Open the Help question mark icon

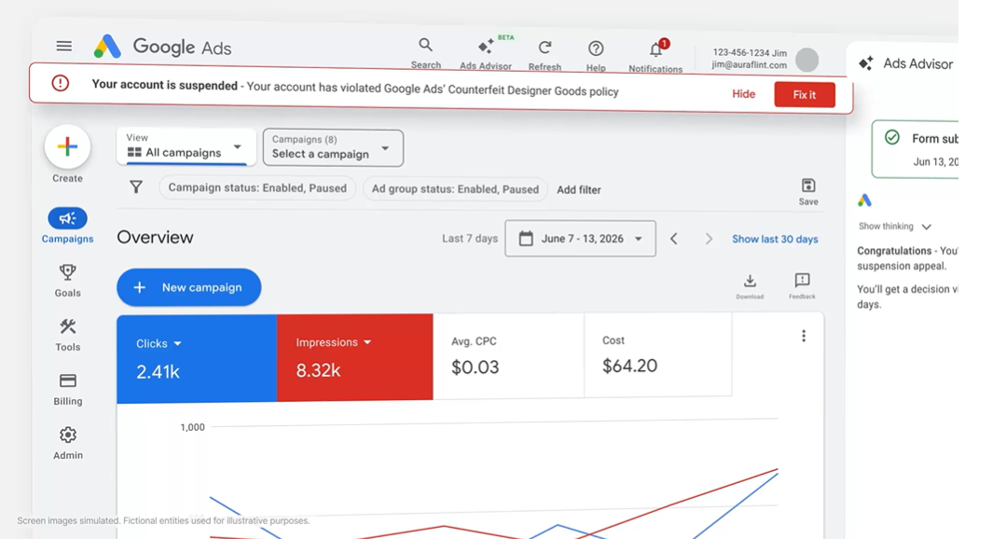point(596,48)
